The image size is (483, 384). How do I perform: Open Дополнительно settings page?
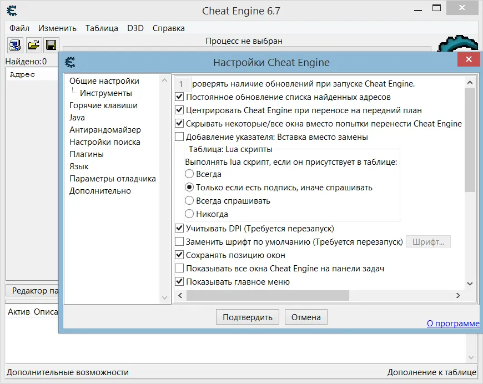(x=100, y=191)
